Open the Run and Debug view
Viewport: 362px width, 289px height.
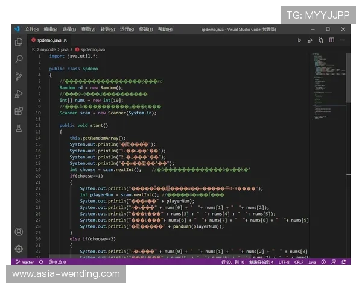pos(19,93)
